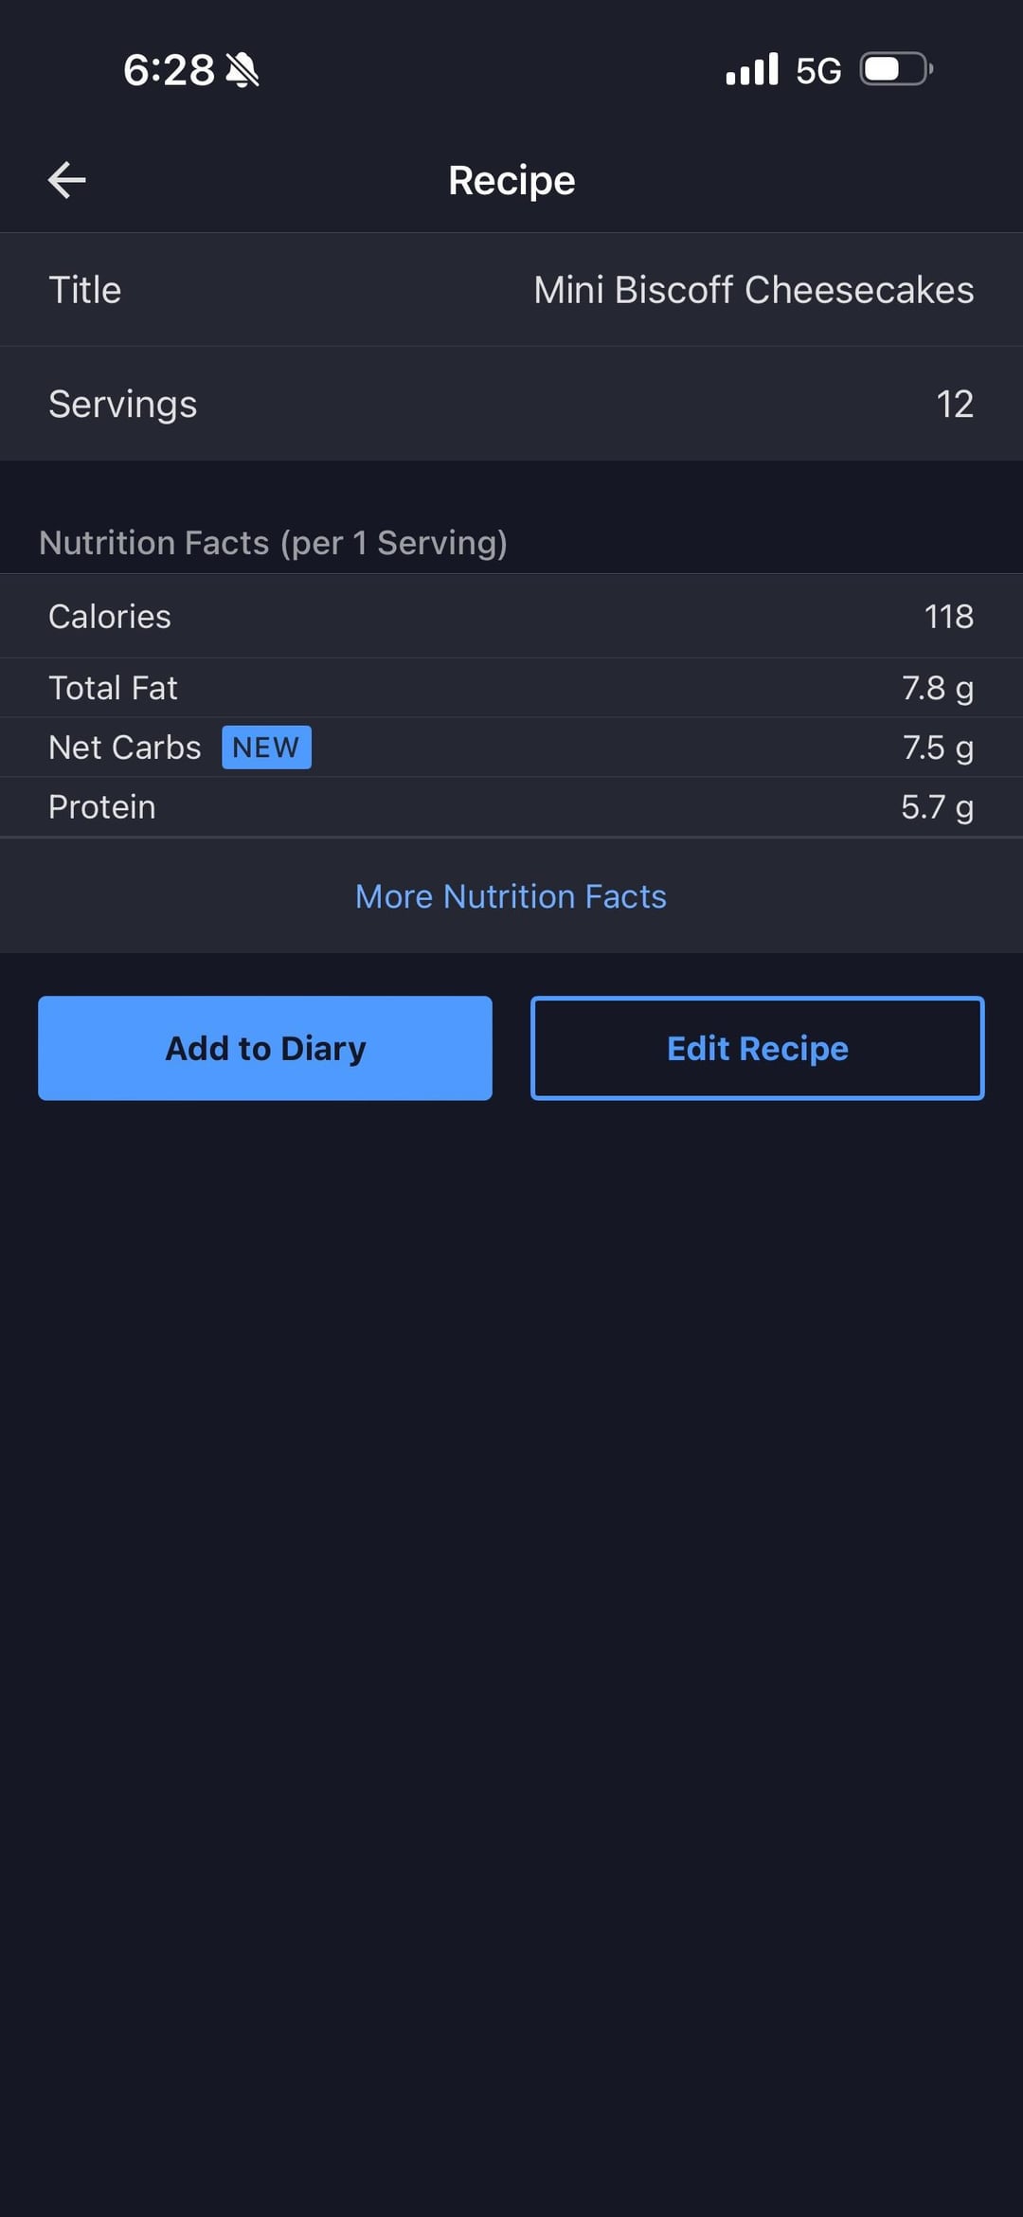Select the Calories row label
The height and width of the screenshot is (2217, 1023).
click(x=110, y=617)
